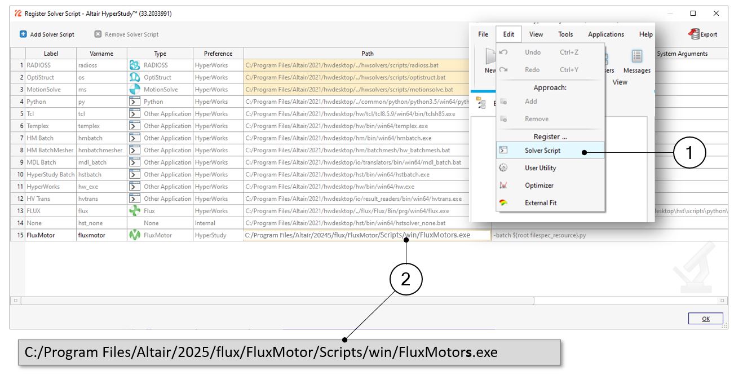Choose User Utility menu entry

(x=550, y=168)
